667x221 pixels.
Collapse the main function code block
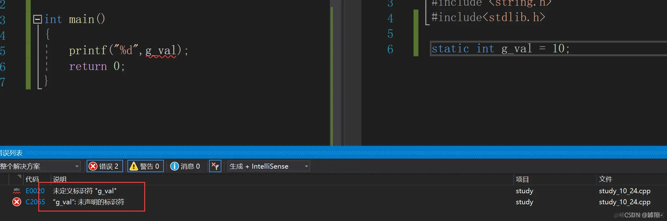37,20
